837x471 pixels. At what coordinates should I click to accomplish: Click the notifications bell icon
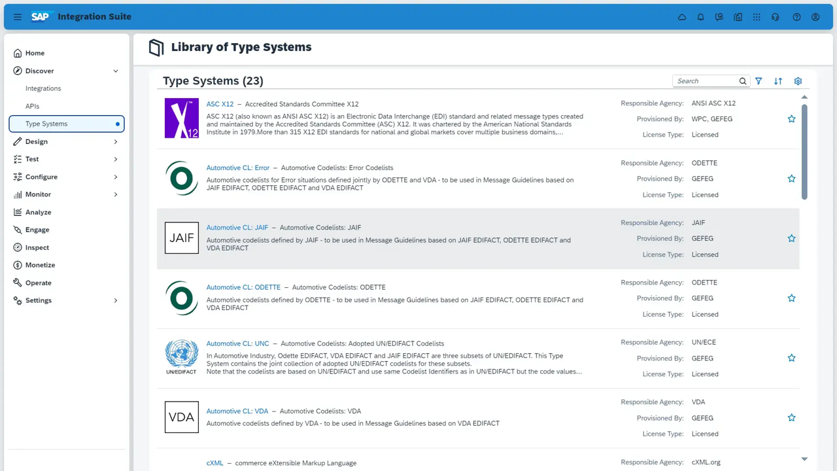700,17
